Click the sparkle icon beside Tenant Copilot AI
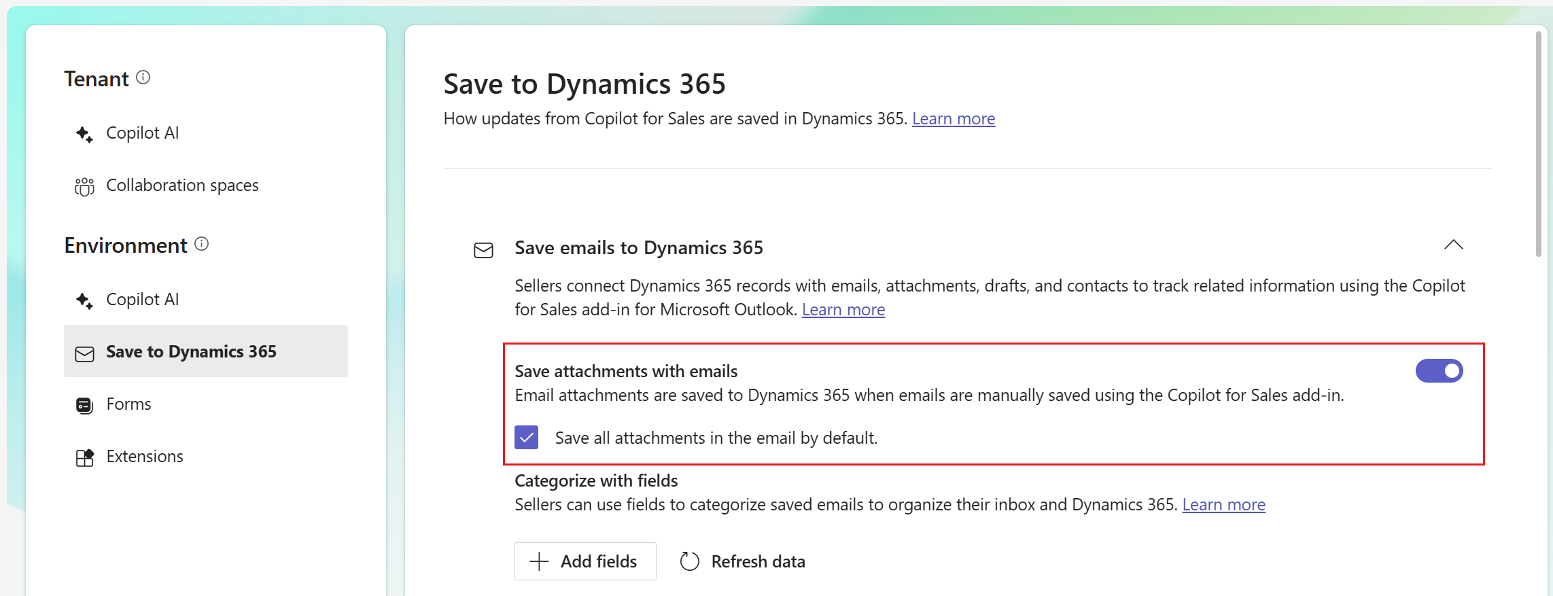This screenshot has width=1553, height=596. 84,134
